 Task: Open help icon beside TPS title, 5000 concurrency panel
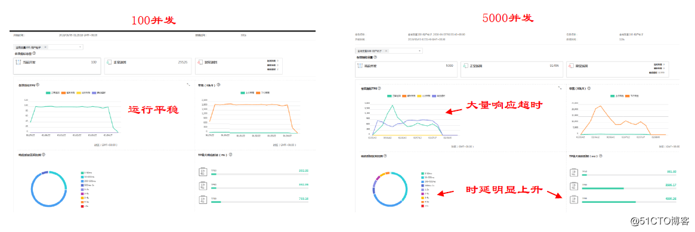click(x=379, y=88)
